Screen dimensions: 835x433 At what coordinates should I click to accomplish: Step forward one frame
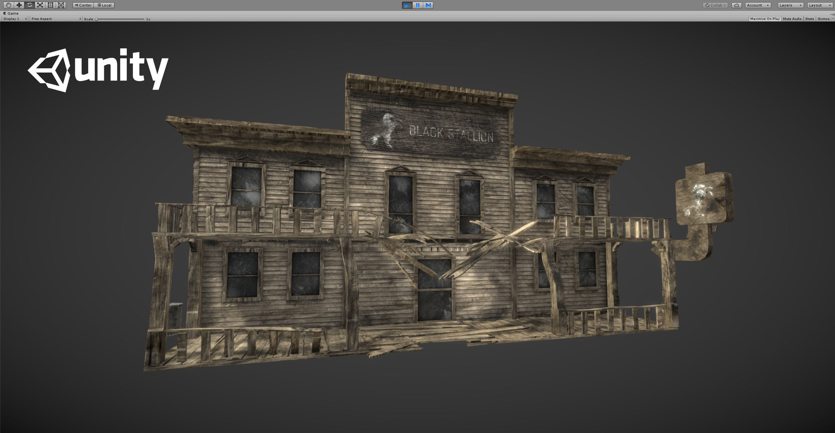[x=428, y=5]
